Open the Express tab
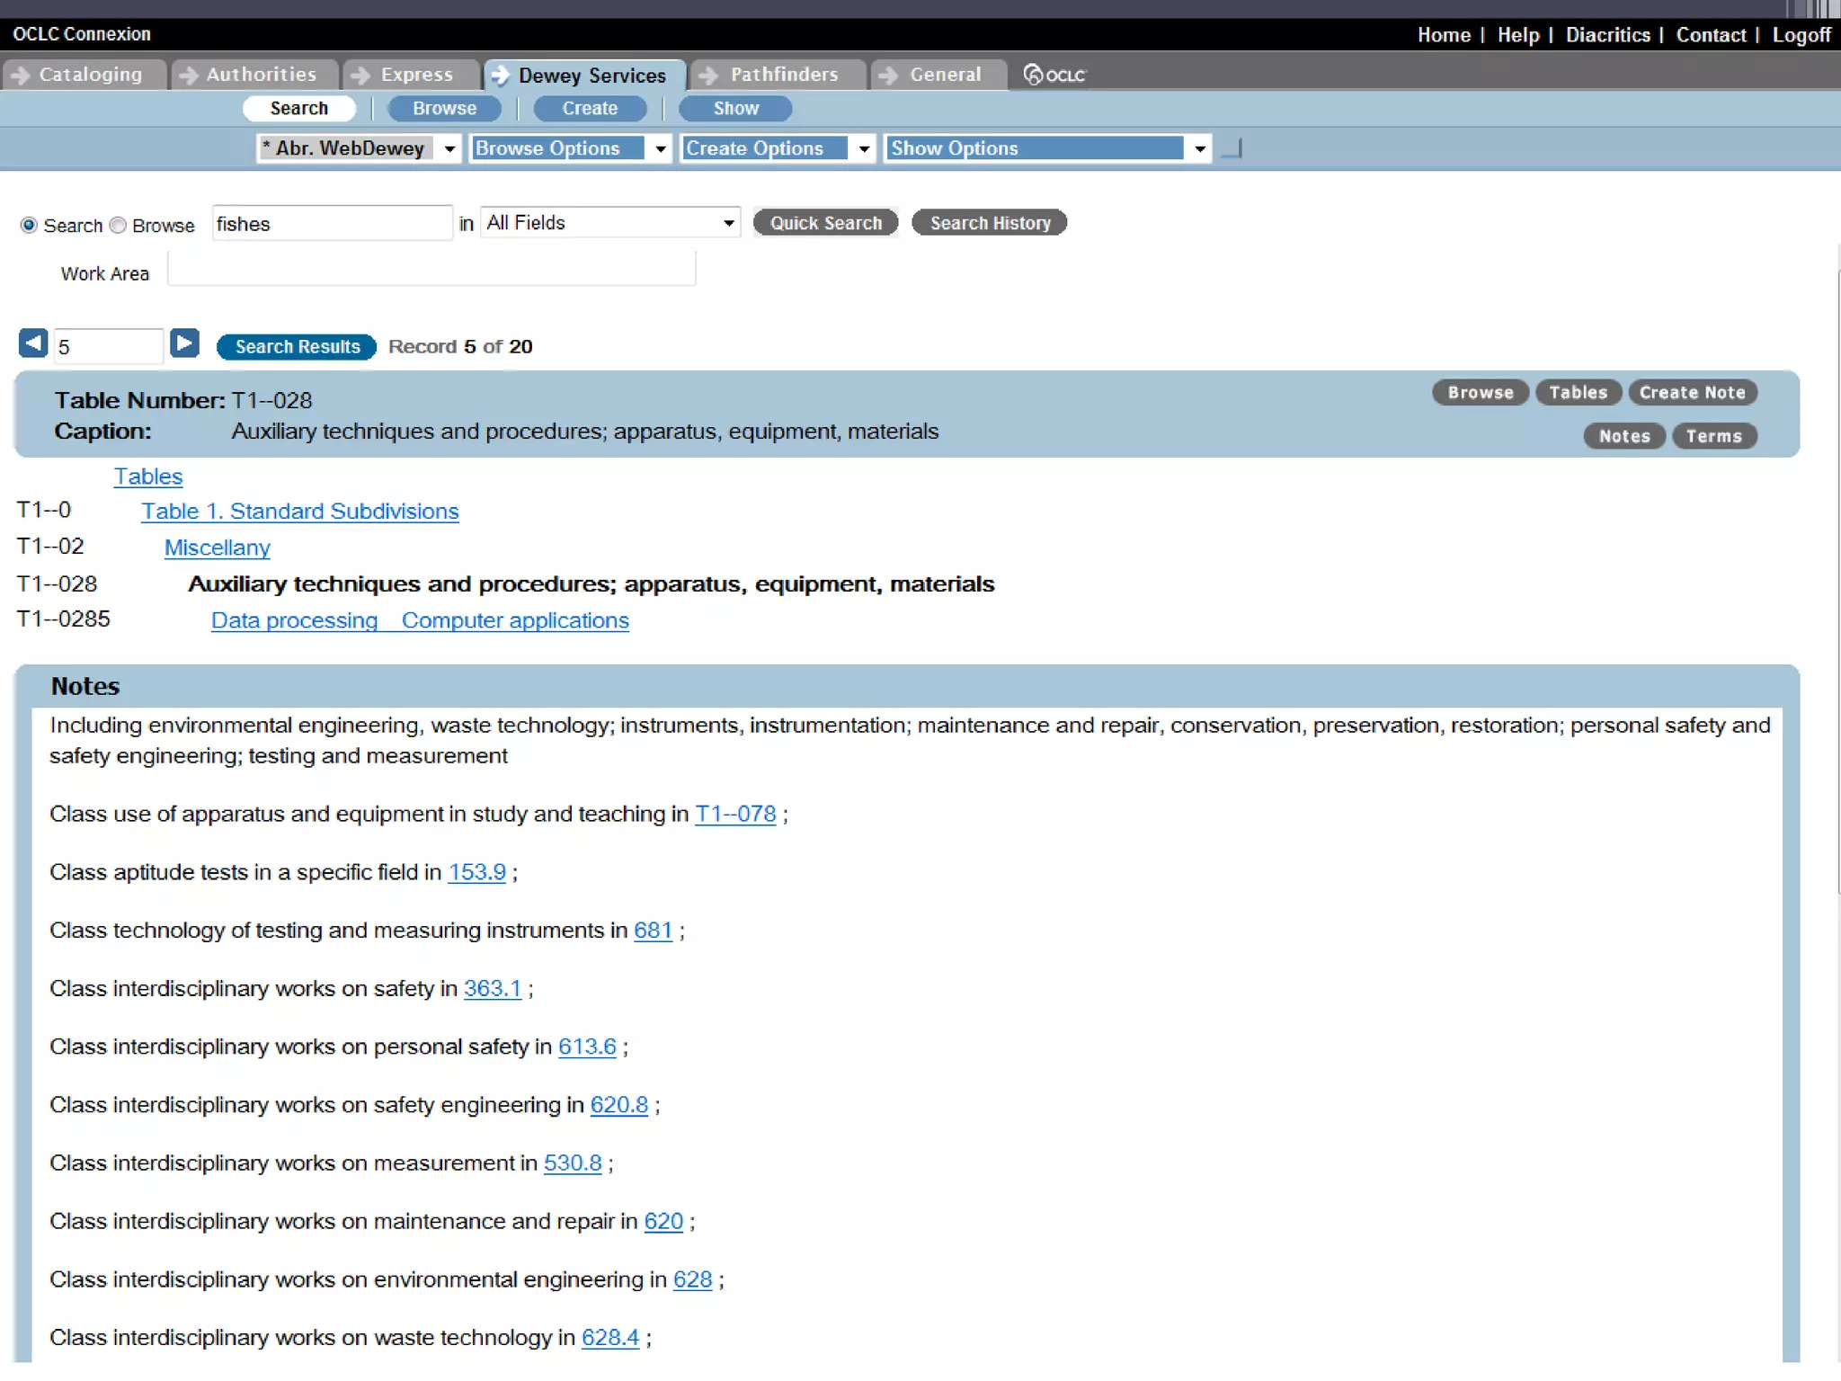 pyautogui.click(x=416, y=75)
